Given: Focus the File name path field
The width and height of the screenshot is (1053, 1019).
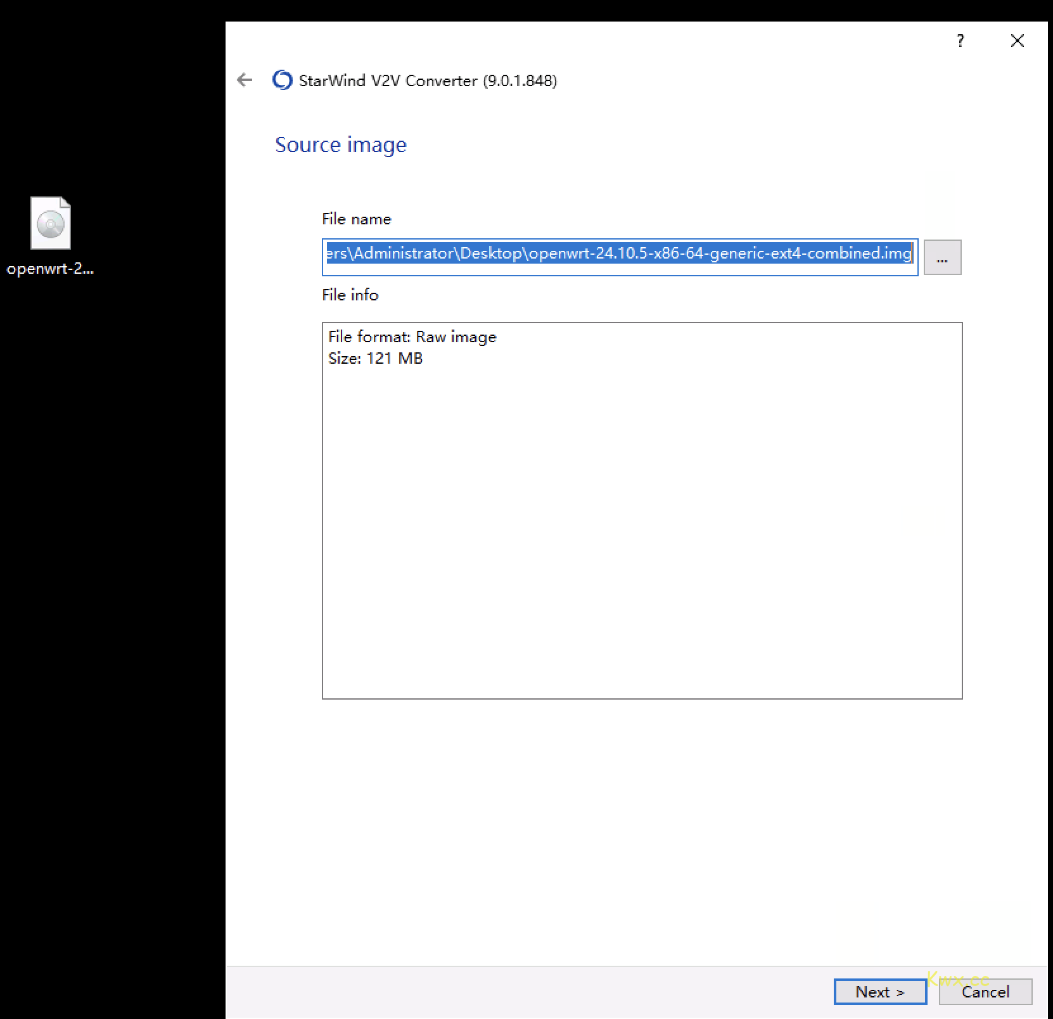Looking at the screenshot, I should tap(620, 257).
